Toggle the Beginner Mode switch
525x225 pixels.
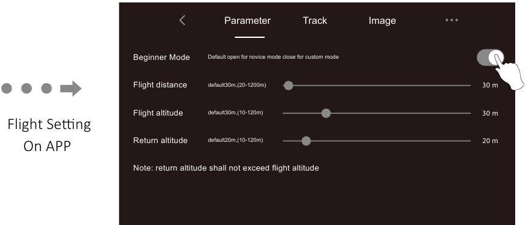[x=490, y=57]
